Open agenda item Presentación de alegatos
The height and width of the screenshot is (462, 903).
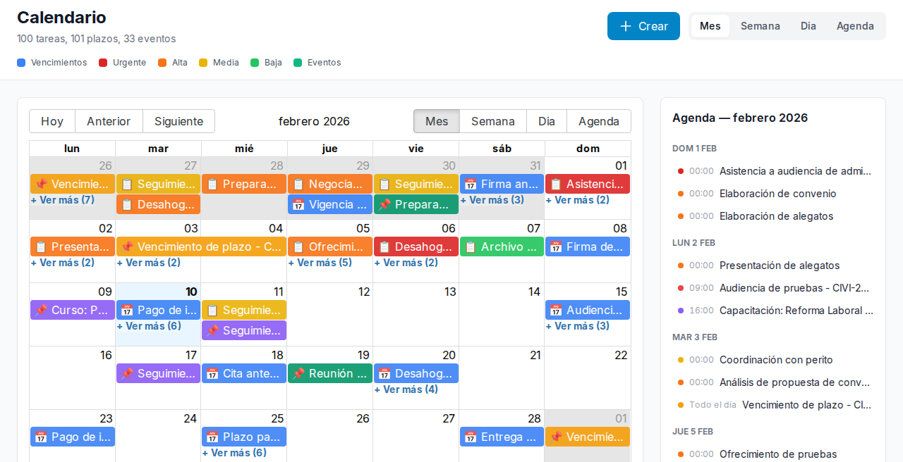point(773,266)
